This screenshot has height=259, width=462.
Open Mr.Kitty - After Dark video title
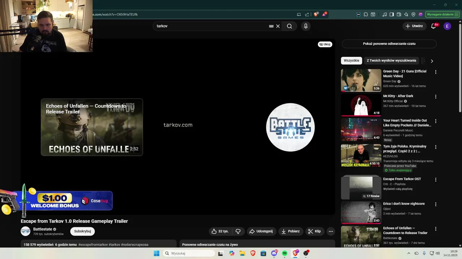pos(398,96)
